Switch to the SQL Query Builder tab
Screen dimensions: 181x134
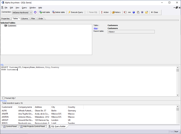click(57, 126)
